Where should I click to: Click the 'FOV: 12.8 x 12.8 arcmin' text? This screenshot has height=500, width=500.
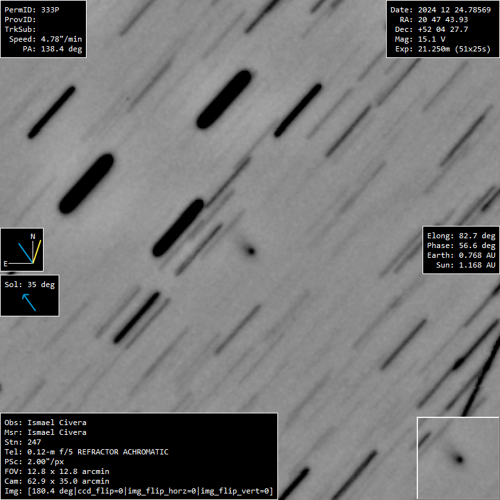[57, 471]
